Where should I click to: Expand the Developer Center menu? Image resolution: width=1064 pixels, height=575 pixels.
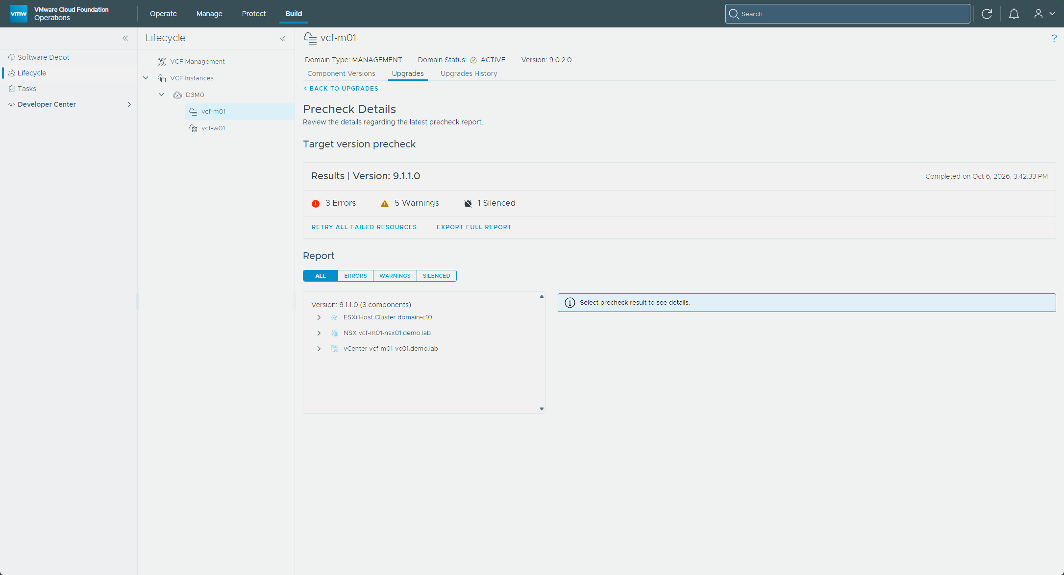[x=129, y=104]
